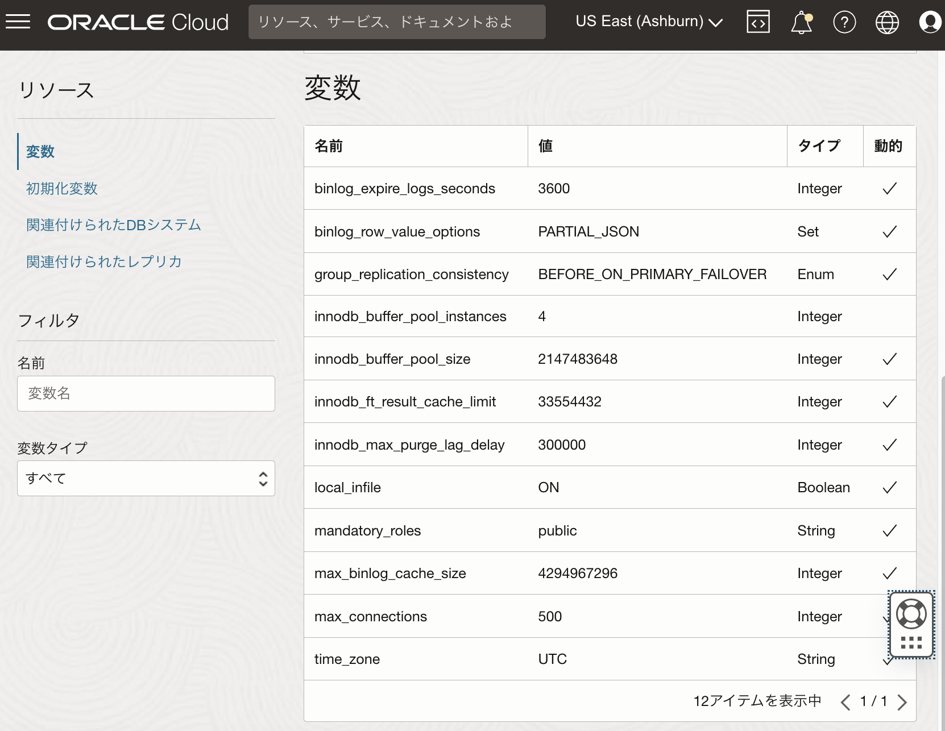945x731 pixels.
Task: Click local_infile variable name
Action: [x=347, y=488]
